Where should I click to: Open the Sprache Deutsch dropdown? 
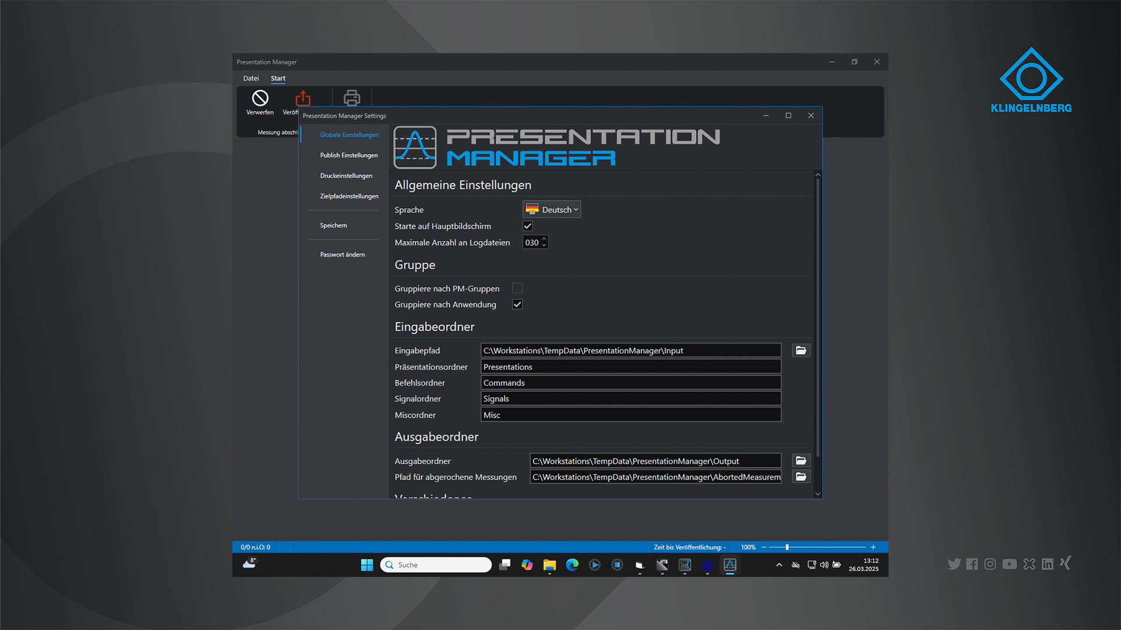[x=552, y=209]
